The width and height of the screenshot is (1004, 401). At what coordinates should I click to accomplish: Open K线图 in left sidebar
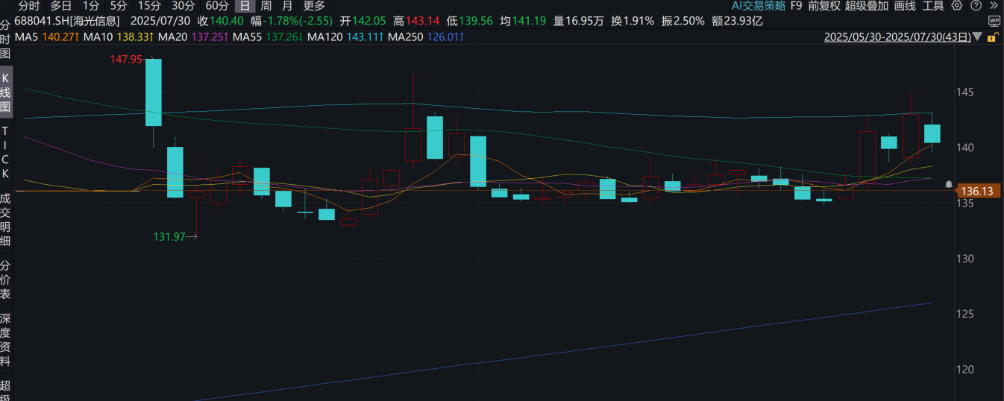pyautogui.click(x=6, y=92)
